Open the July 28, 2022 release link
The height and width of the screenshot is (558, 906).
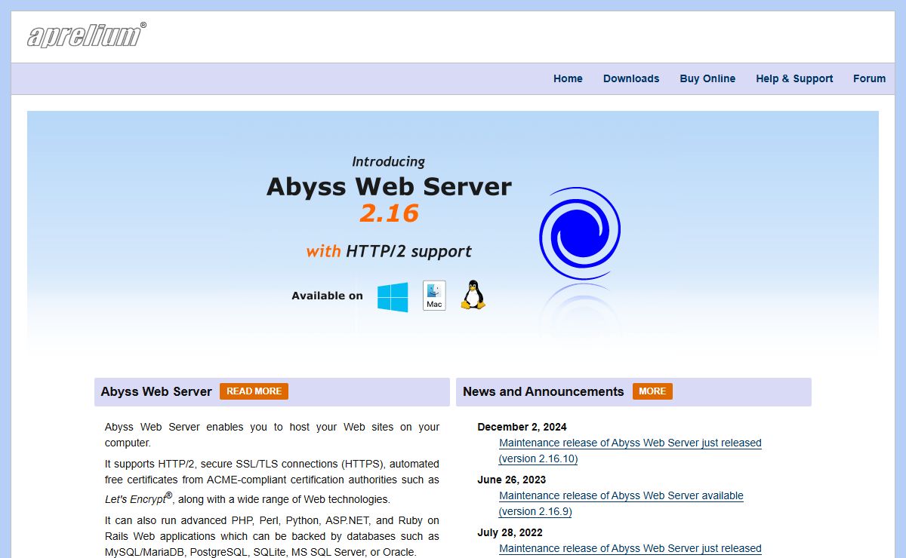(630, 549)
